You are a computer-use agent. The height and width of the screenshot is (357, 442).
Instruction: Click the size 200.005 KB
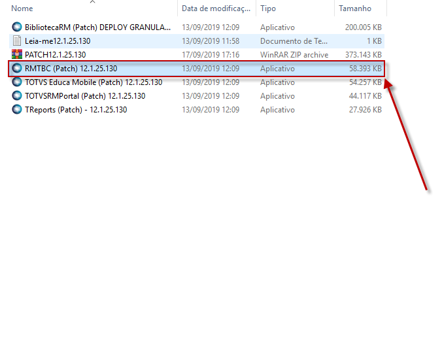(x=363, y=27)
